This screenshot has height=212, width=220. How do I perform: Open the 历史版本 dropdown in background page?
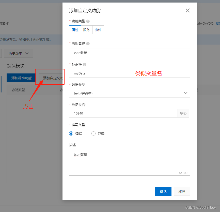pyautogui.click(x=19, y=53)
